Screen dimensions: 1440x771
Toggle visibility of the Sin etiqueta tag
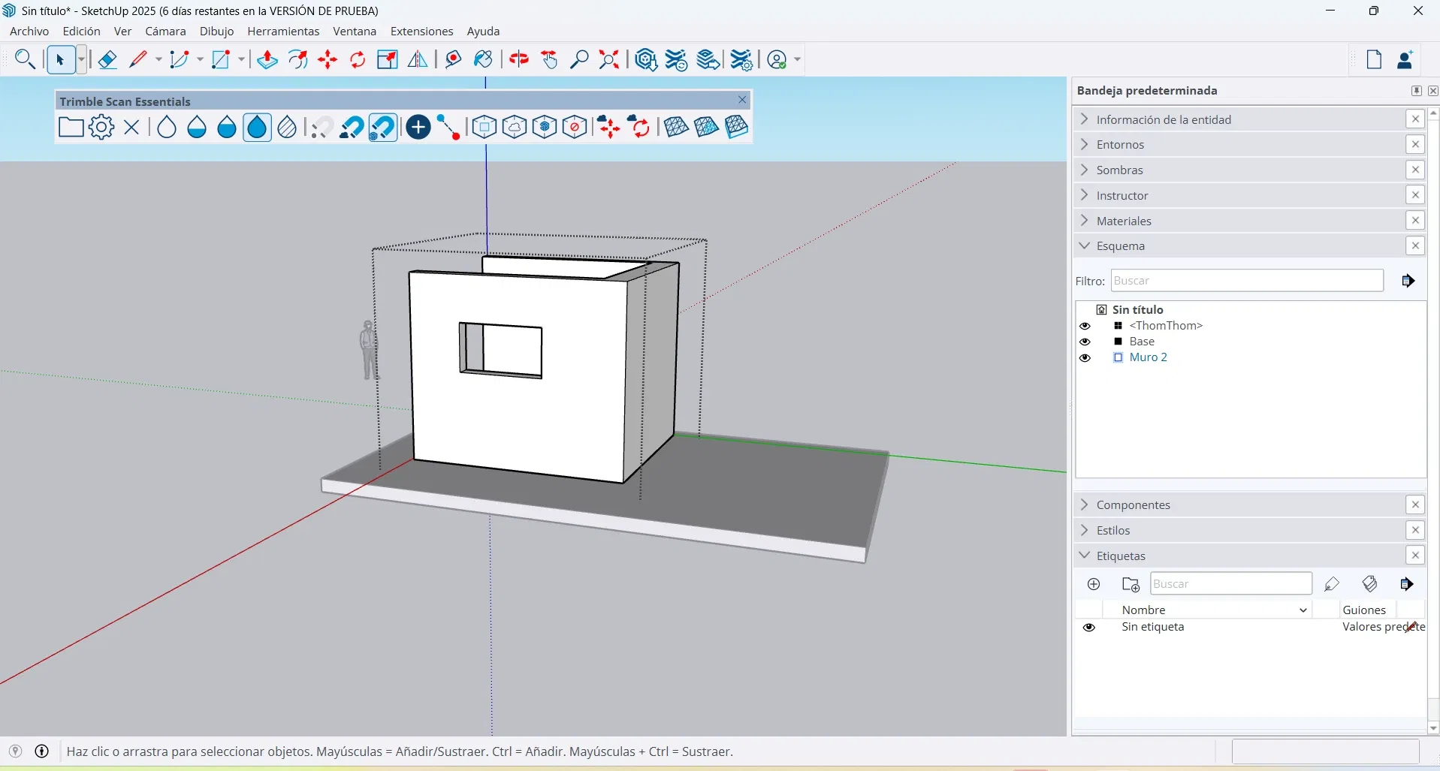tap(1089, 628)
